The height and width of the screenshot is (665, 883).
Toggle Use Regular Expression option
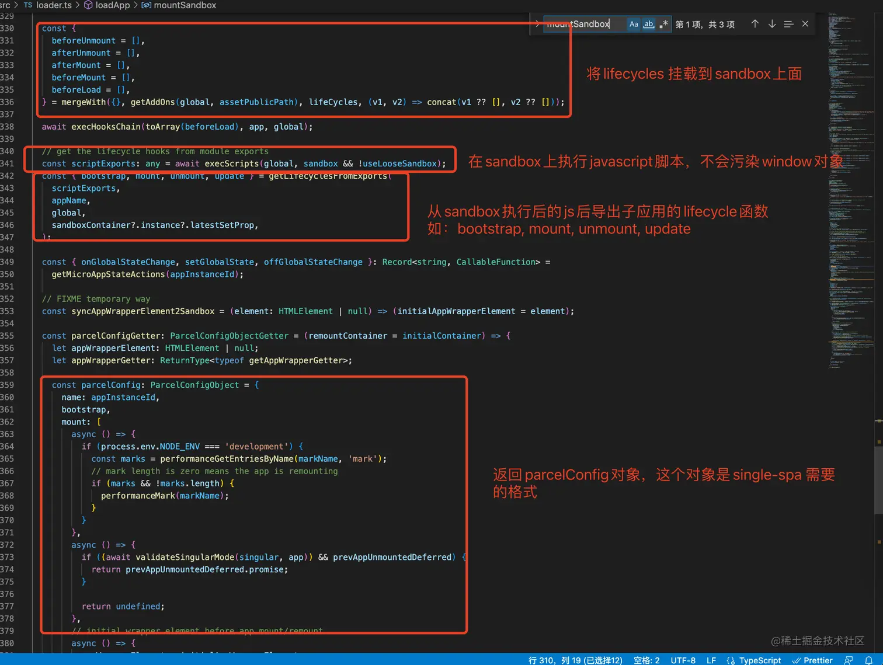663,24
